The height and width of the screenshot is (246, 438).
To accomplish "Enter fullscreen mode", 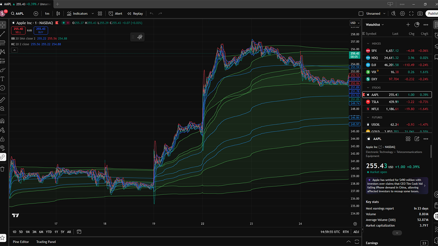I will (411, 14).
